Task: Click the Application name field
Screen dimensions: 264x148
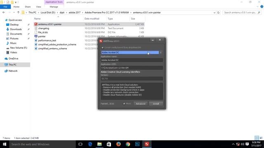Action: (132, 60)
